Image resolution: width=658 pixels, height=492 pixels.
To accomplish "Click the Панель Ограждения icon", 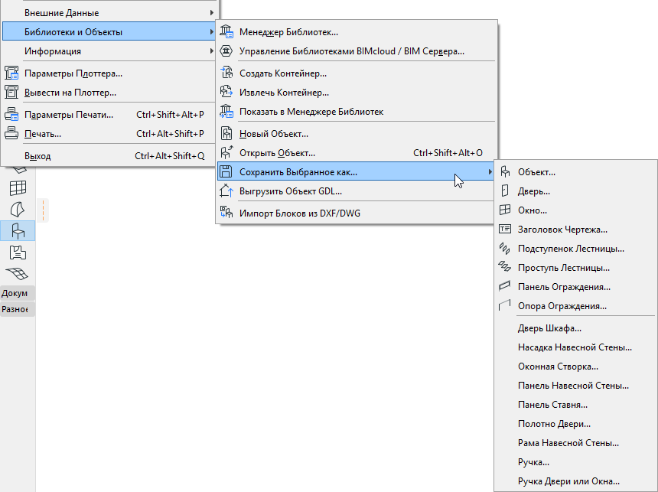I will (505, 287).
